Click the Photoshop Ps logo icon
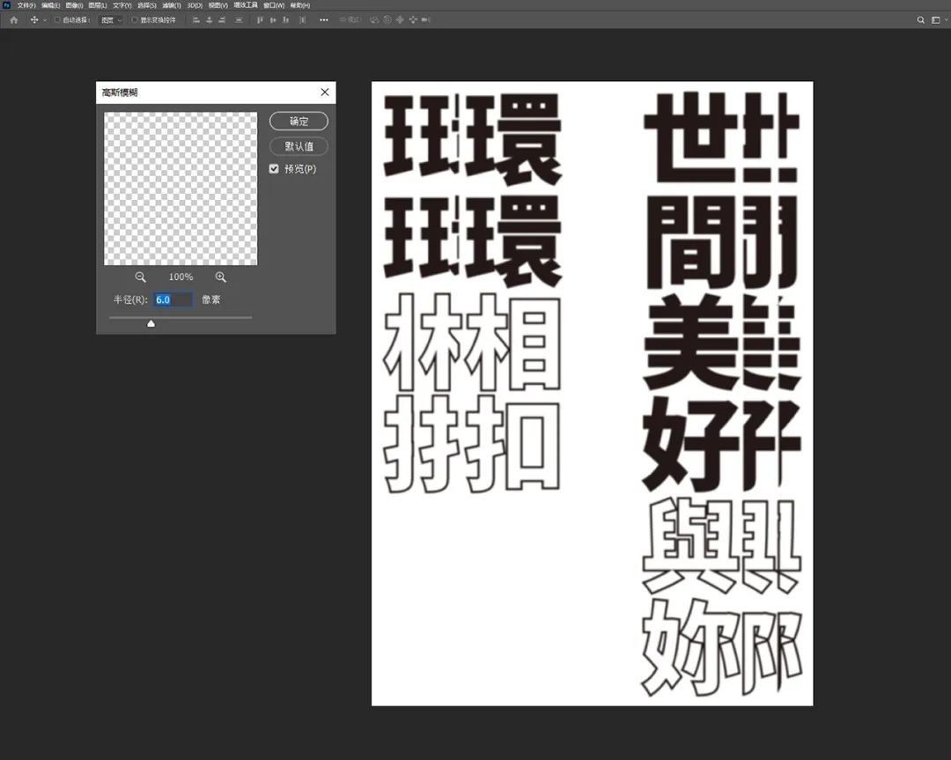 (x=7, y=5)
